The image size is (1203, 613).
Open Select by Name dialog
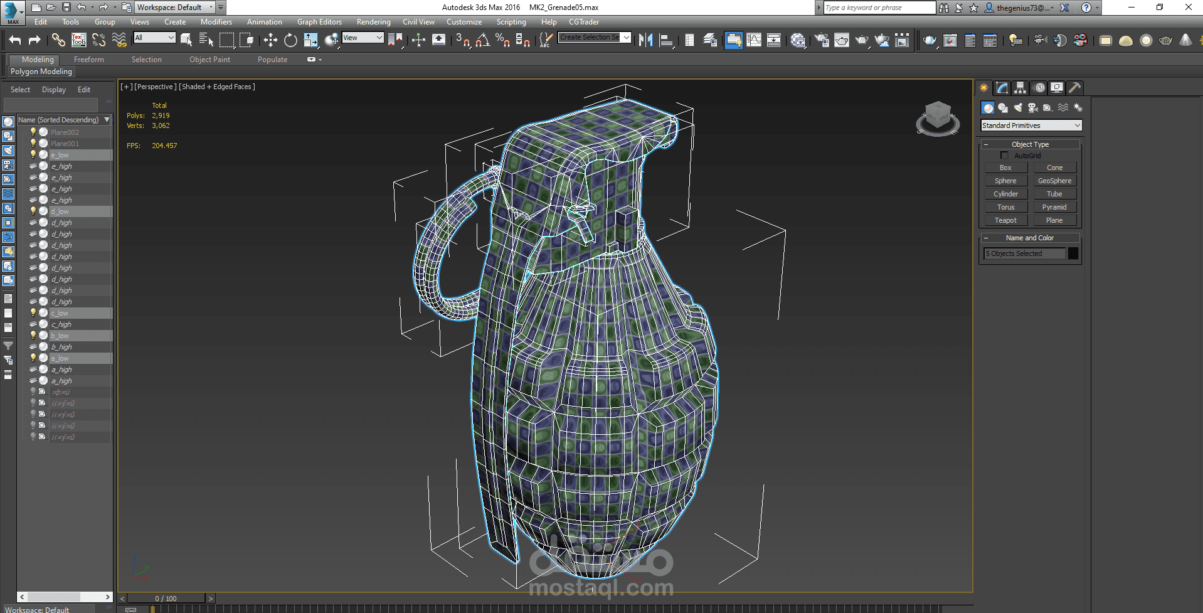[206, 40]
